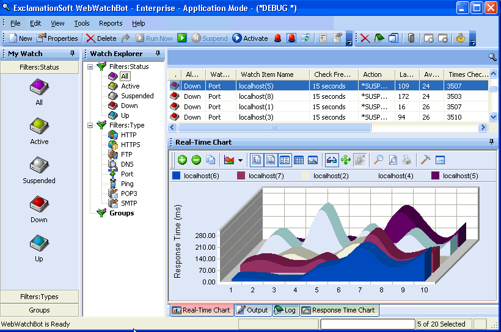Viewport: 501px width, 332px height.
Task: Click the maroon localhost(7) legend swatch
Action: [x=241, y=176]
